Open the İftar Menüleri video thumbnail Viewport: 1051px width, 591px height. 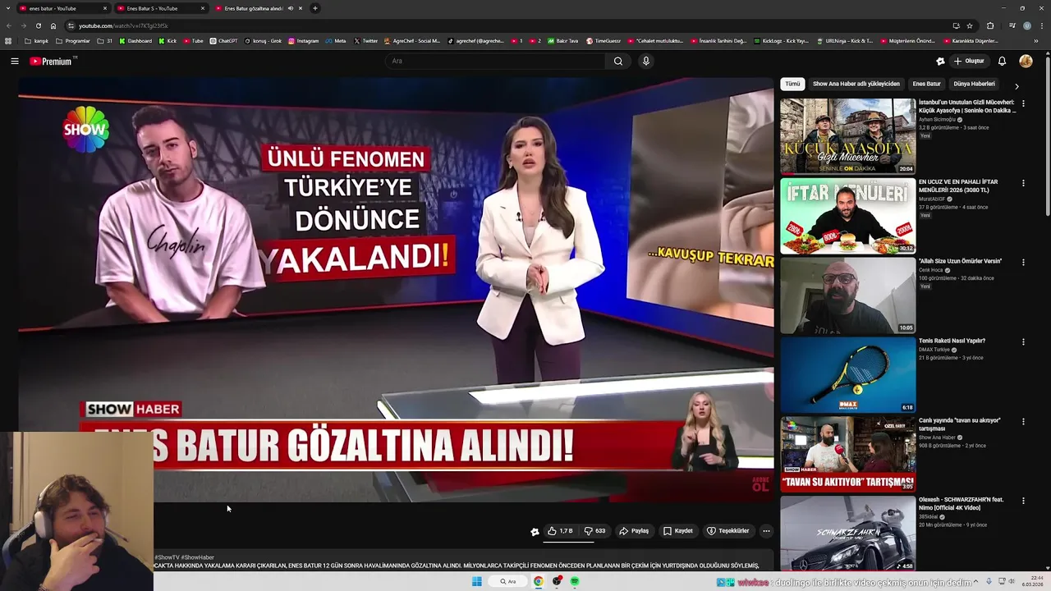tap(847, 216)
